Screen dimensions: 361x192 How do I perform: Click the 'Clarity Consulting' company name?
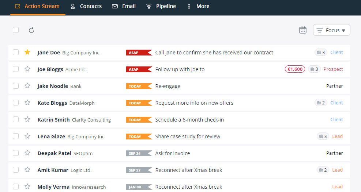pos(91,120)
